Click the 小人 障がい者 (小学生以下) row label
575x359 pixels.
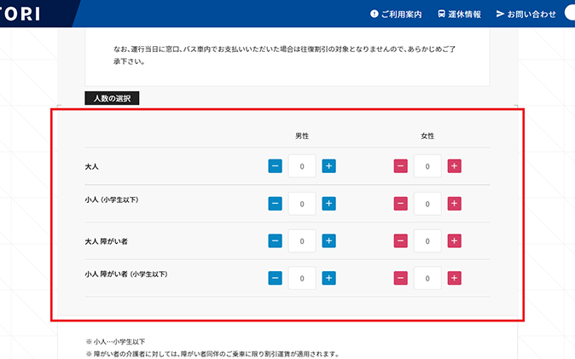click(126, 275)
